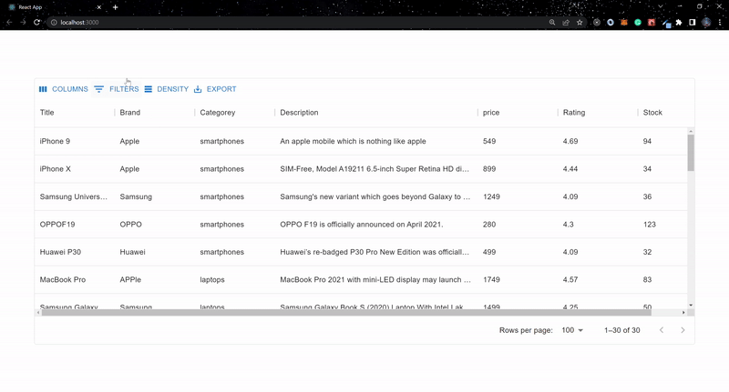Screen dimensions: 729x392
Task: Click the vertical table scrollbar thumb
Action: click(x=691, y=153)
